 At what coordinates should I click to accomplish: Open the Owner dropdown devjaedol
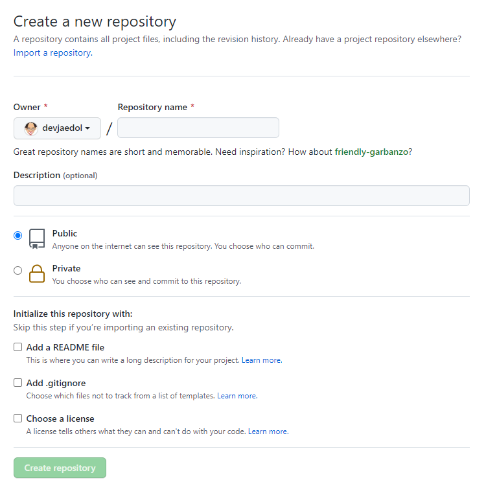click(57, 128)
